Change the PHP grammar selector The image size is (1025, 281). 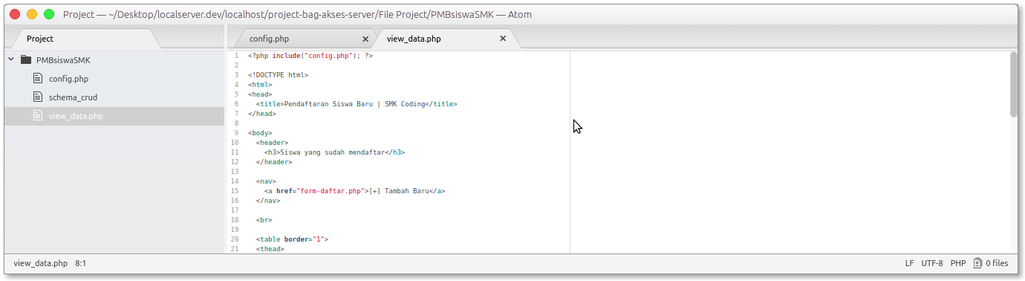pyautogui.click(x=958, y=263)
